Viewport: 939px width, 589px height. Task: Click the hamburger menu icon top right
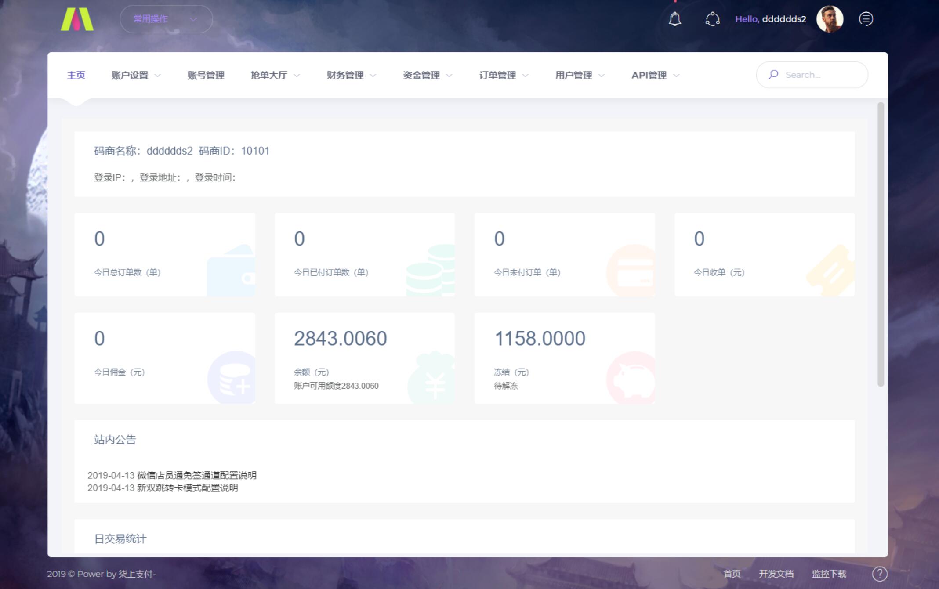click(x=866, y=19)
